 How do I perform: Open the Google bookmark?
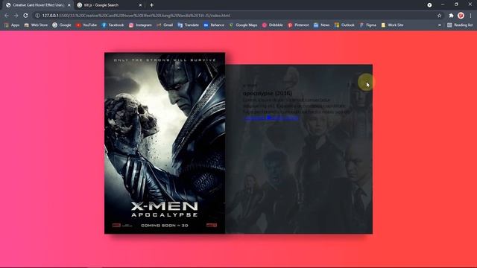[61, 25]
